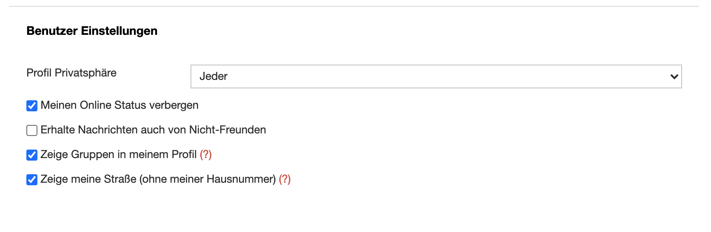Click the 'Zeige meine Straße' label text
Image resolution: width=711 pixels, height=232 pixels.
(88, 179)
